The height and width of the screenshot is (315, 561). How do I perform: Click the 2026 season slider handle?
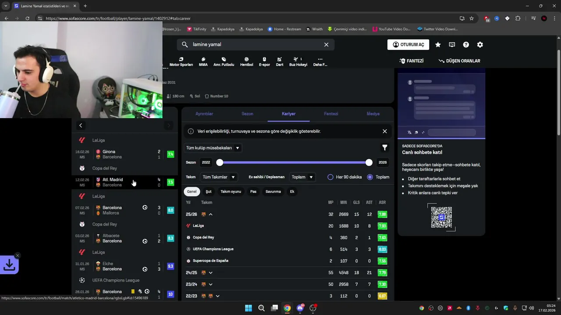coord(369,162)
